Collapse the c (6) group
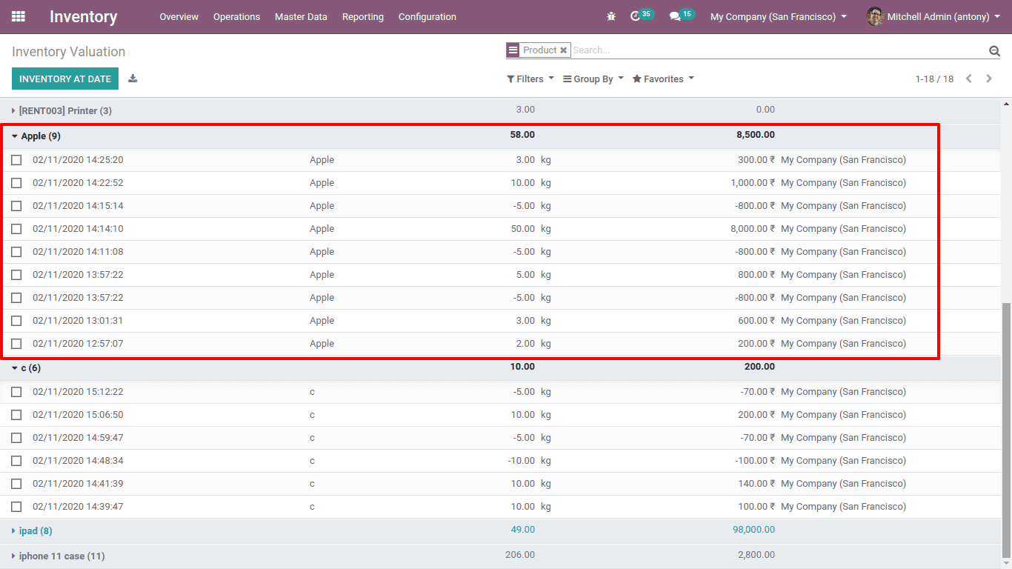Viewport: 1012px width, 569px height. (x=26, y=368)
